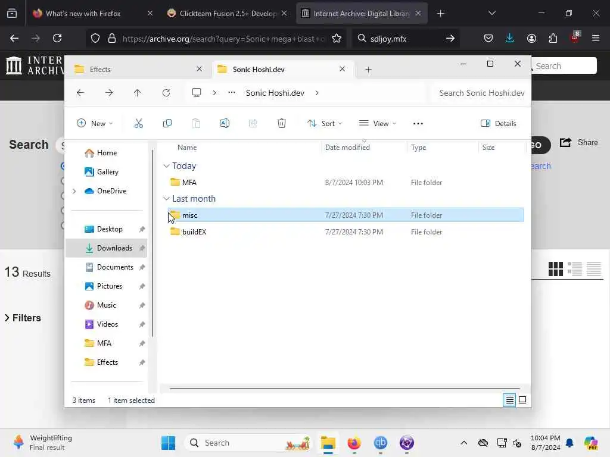610x457 pixels.
Task: Save page to Pocket icon
Action: click(x=488, y=38)
